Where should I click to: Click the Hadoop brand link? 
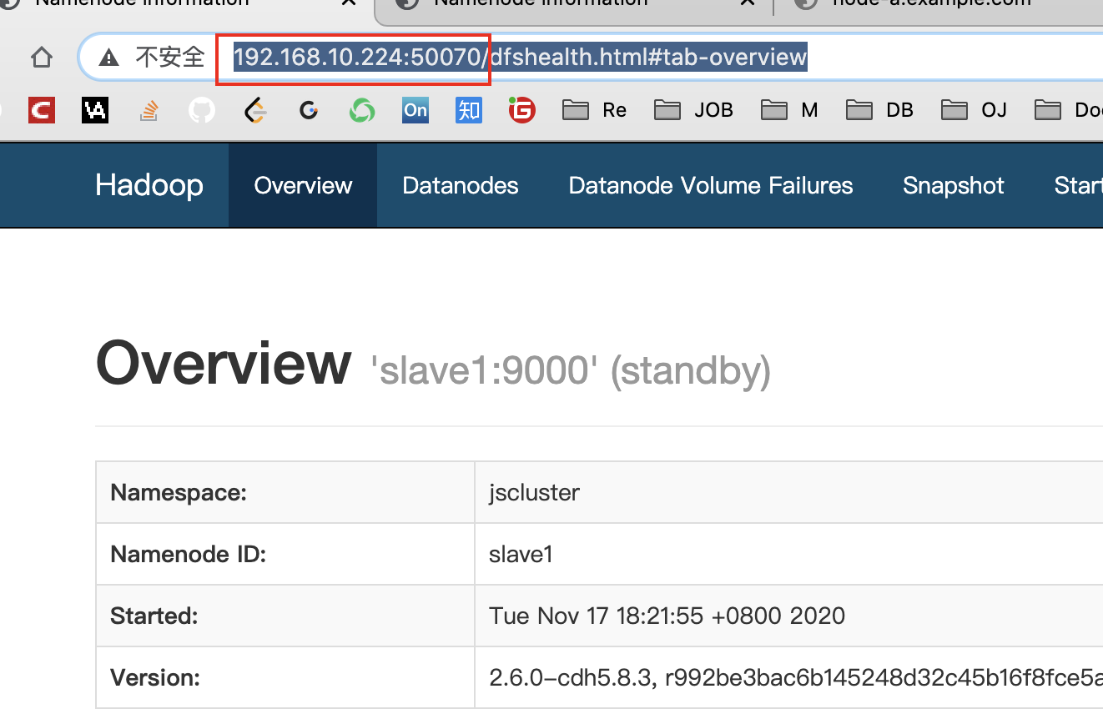(x=149, y=185)
